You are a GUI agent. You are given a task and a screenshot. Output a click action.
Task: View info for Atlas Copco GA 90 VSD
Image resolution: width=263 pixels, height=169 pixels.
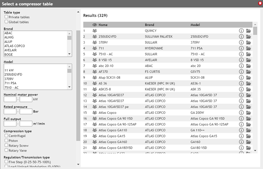tap(241, 118)
